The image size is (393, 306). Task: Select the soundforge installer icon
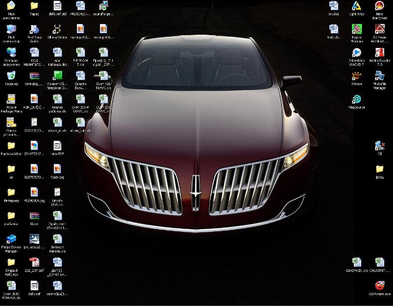103,7
